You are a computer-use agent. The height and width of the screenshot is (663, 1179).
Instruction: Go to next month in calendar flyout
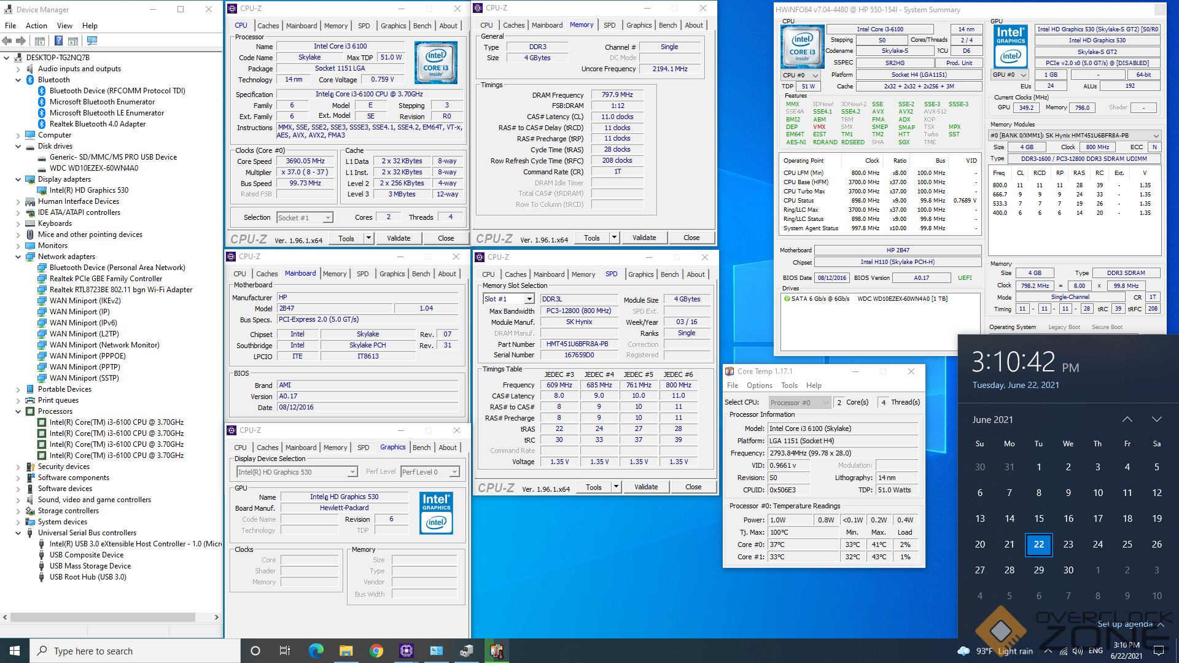coord(1156,419)
